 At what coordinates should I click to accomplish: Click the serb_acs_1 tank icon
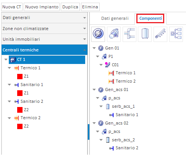point(108,106)
